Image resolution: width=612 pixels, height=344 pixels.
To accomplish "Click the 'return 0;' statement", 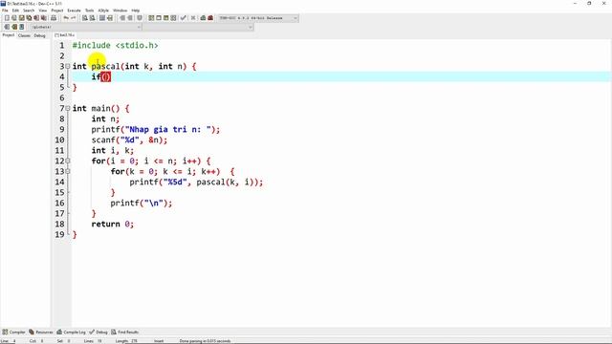I will click(113, 225).
